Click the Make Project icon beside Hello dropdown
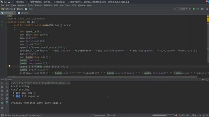 [x=174, y=9]
